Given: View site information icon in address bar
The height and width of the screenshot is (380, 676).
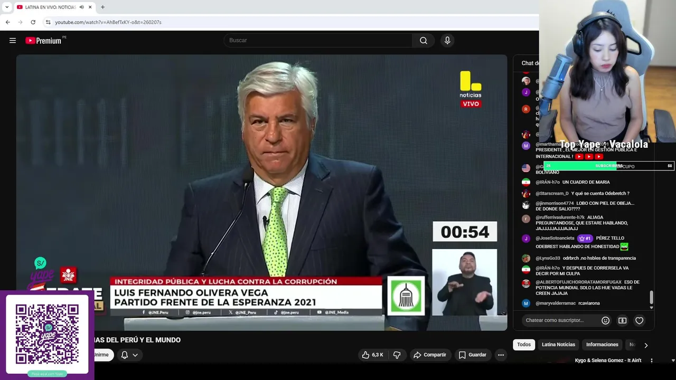Looking at the screenshot, I should [x=48, y=22].
